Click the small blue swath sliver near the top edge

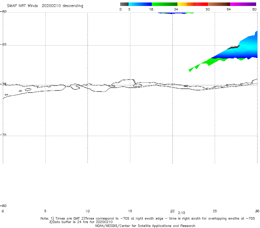pos(173,13)
